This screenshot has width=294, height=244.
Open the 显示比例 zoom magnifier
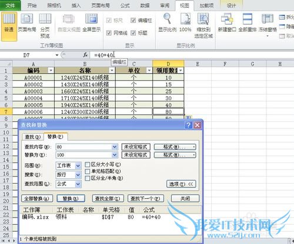pos(167,23)
